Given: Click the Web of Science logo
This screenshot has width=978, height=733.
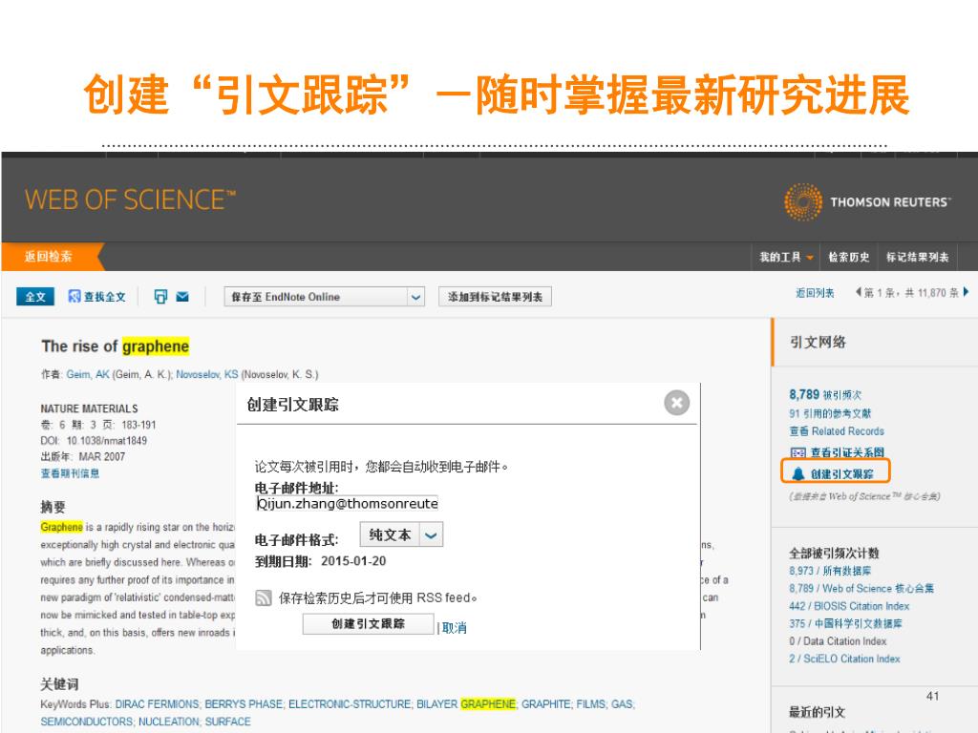Looking at the screenshot, I should click(x=130, y=199).
